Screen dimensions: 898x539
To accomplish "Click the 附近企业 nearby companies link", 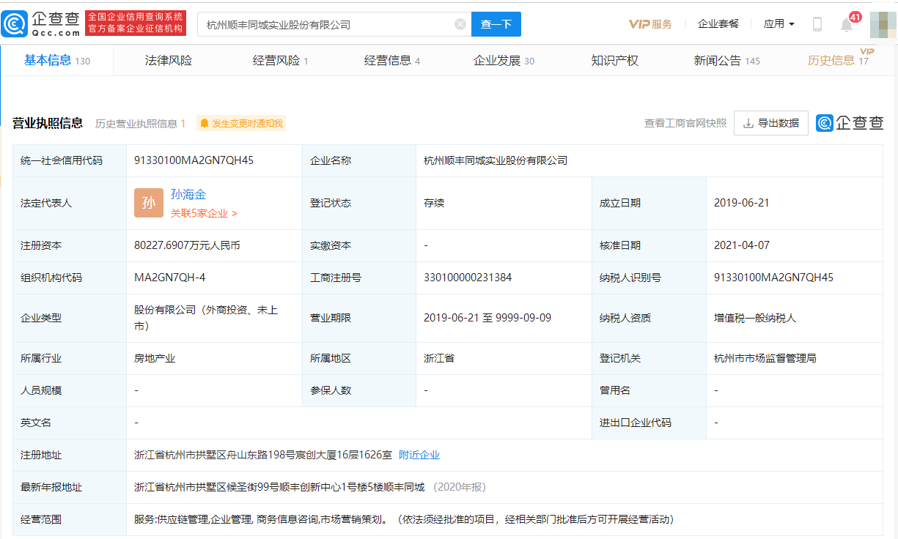I will (x=419, y=455).
